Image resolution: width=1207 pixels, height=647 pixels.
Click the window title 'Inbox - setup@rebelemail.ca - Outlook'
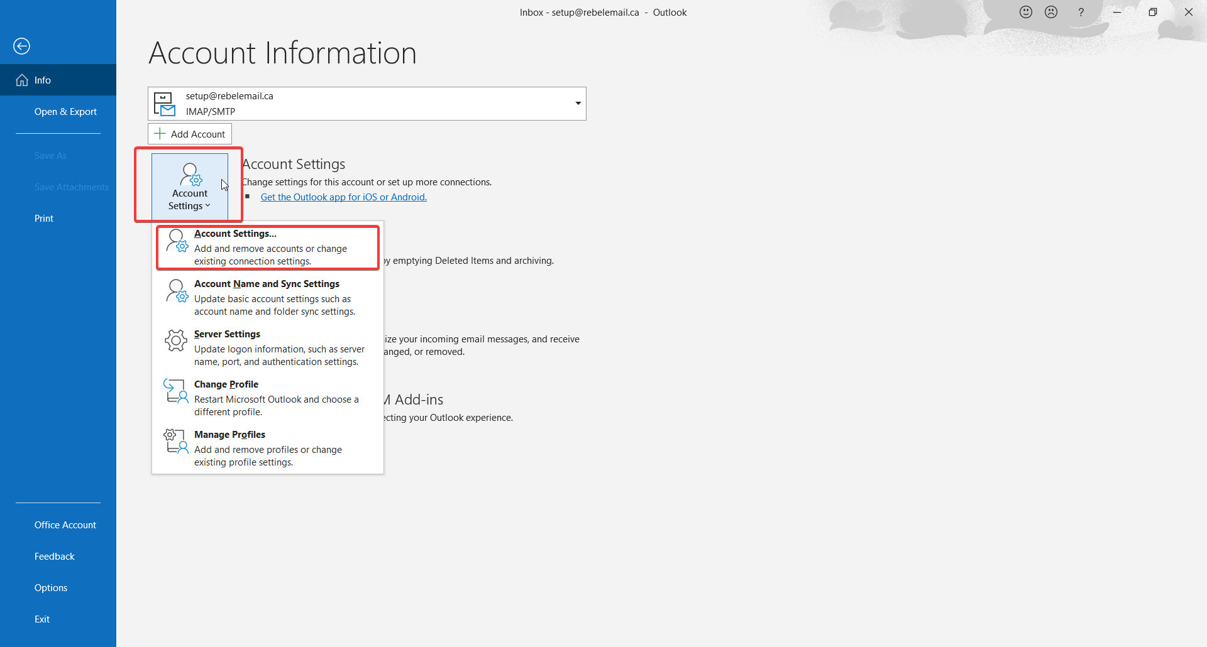tap(603, 12)
